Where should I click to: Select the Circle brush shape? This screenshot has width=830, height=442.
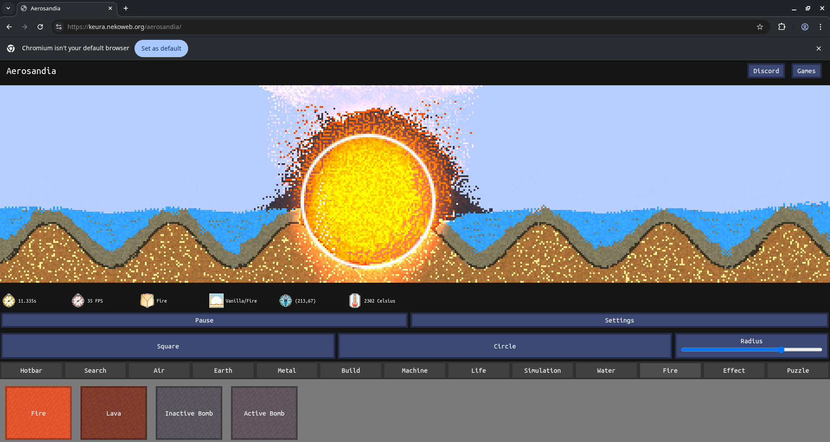click(x=505, y=346)
